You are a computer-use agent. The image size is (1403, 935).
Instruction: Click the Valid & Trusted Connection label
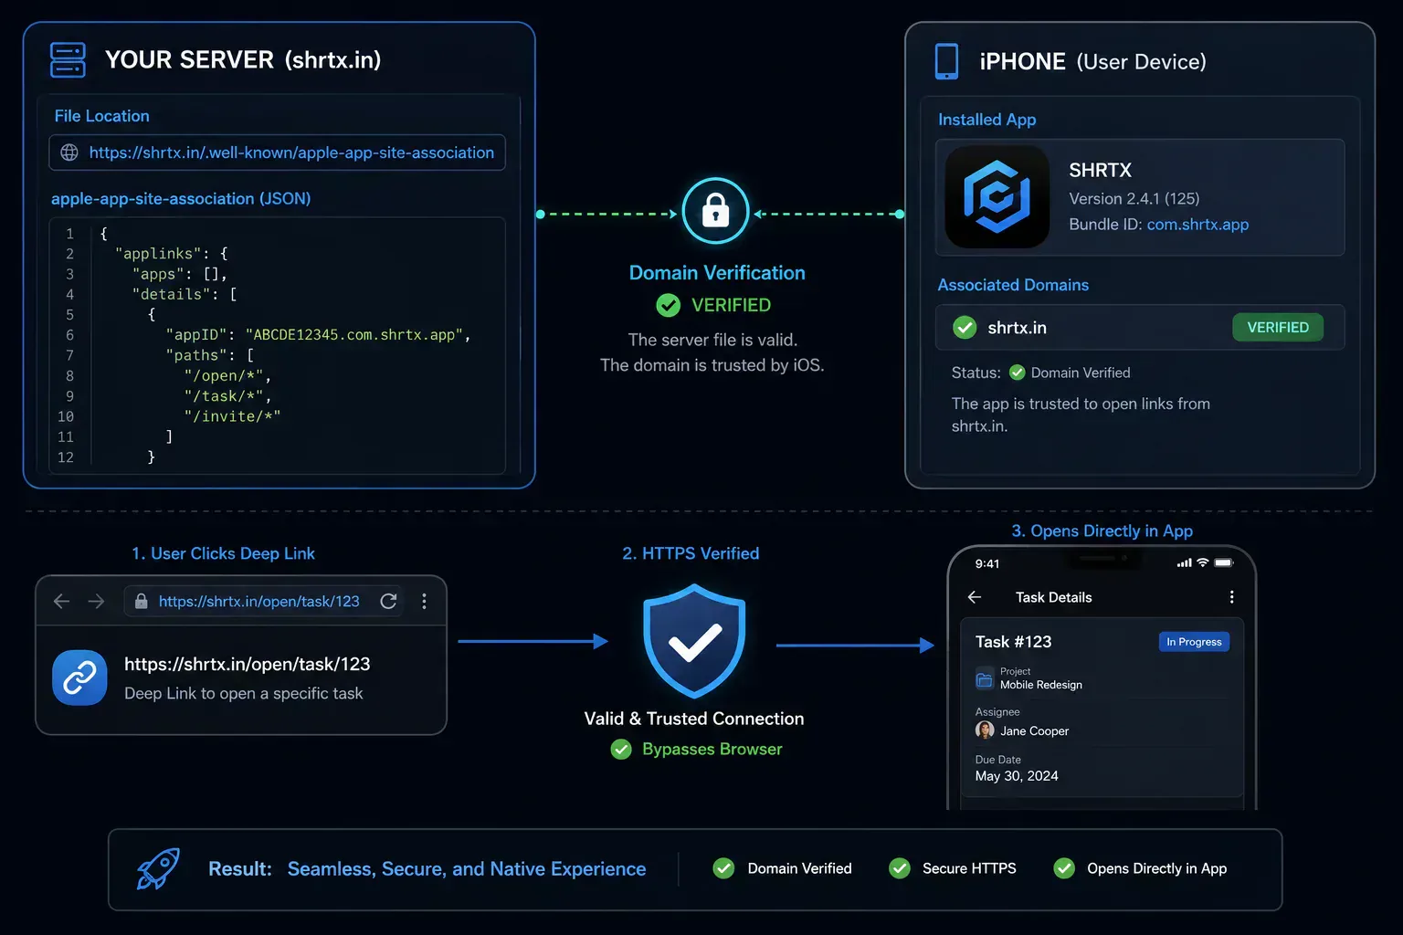tap(694, 719)
